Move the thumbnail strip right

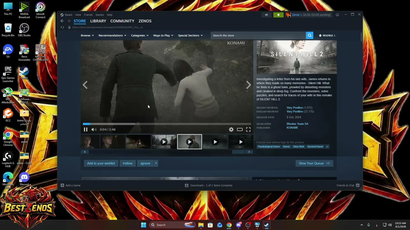tap(249, 152)
